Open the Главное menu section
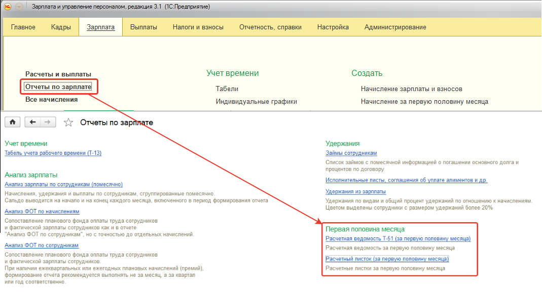 (23, 27)
